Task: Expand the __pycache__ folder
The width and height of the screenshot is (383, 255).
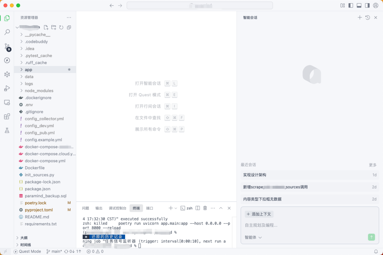Action: (x=45, y=34)
